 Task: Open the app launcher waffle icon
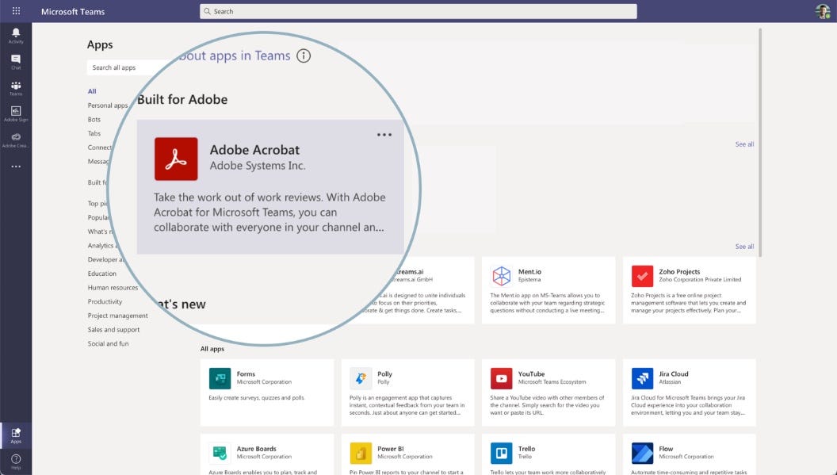point(16,10)
